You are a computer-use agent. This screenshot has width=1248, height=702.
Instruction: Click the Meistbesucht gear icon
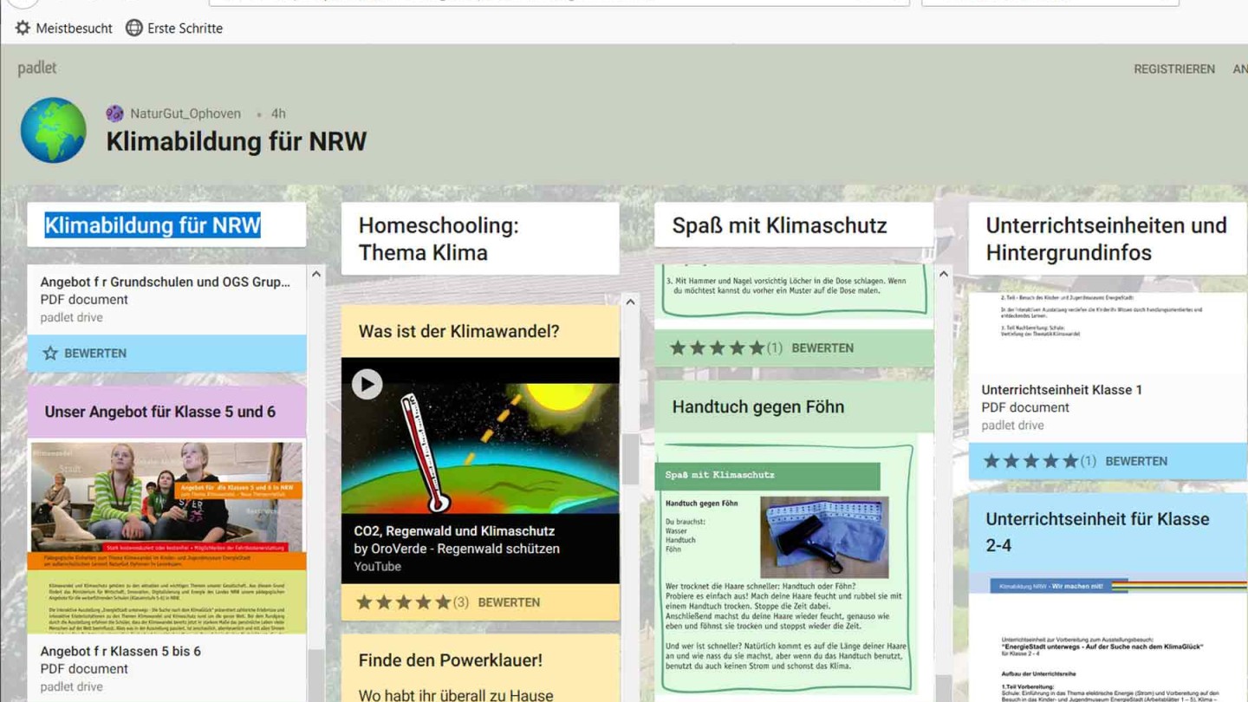click(23, 28)
